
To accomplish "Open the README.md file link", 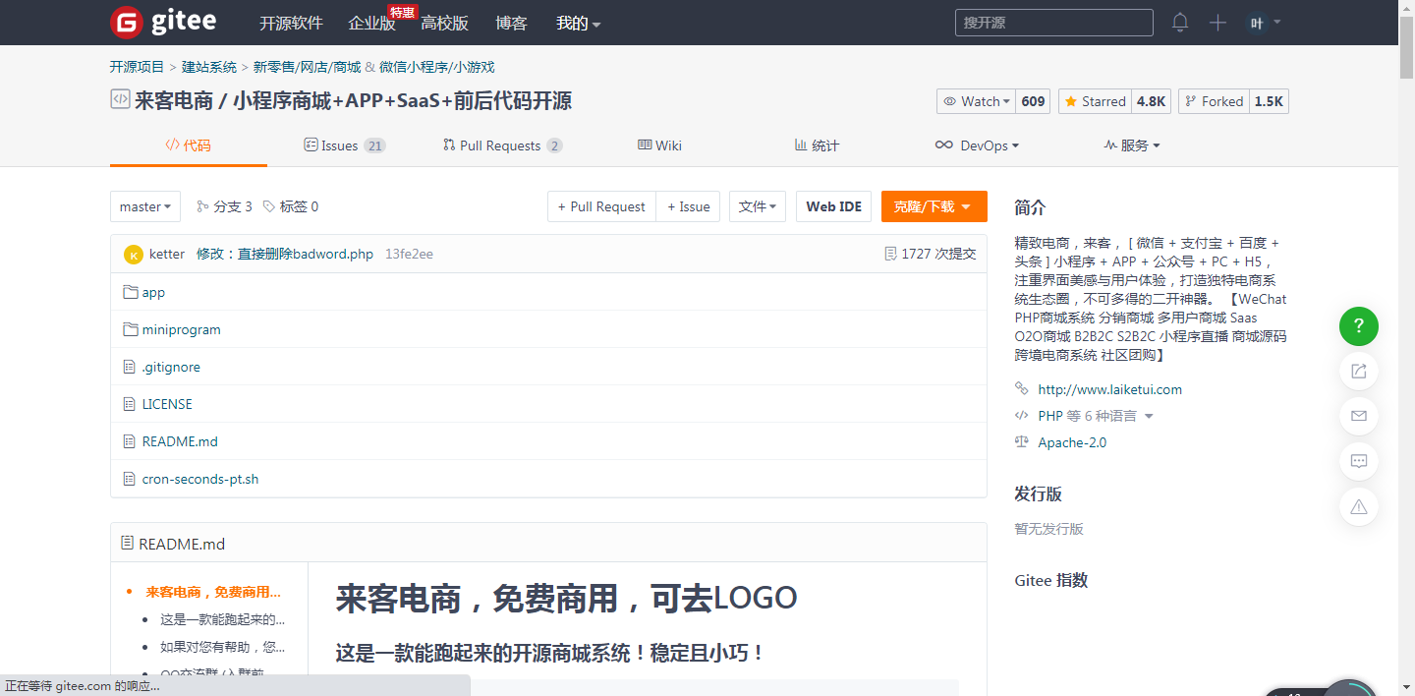I will [180, 441].
